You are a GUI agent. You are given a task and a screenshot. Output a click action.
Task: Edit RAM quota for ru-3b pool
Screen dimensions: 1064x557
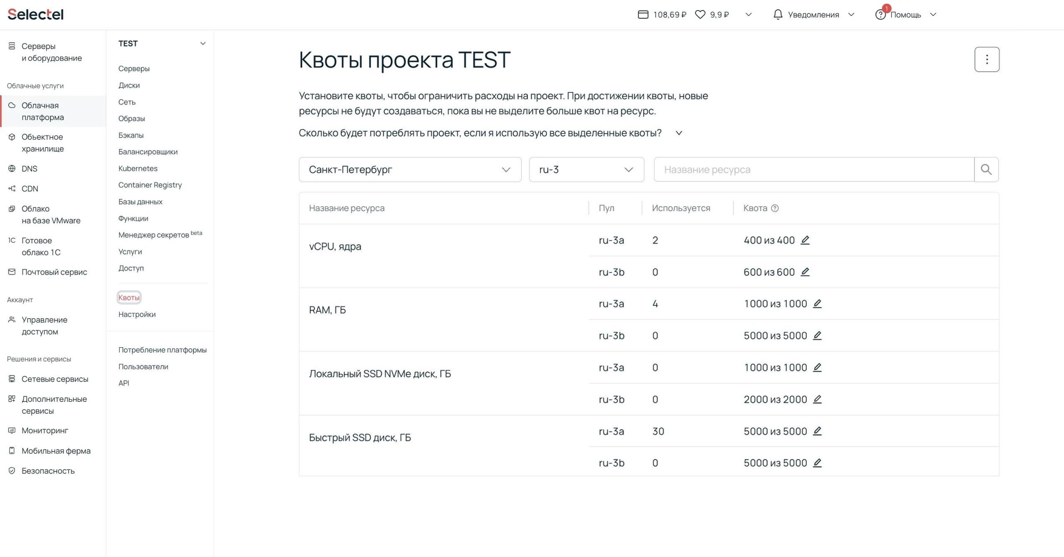(x=817, y=336)
